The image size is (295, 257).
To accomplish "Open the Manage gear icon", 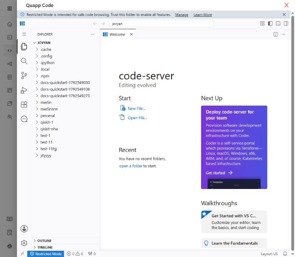I will [x=24, y=243].
